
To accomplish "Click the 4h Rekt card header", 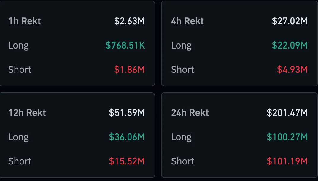I will [x=187, y=21].
